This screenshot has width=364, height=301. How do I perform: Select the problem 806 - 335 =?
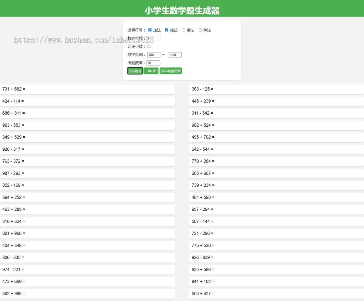(x=87, y=257)
